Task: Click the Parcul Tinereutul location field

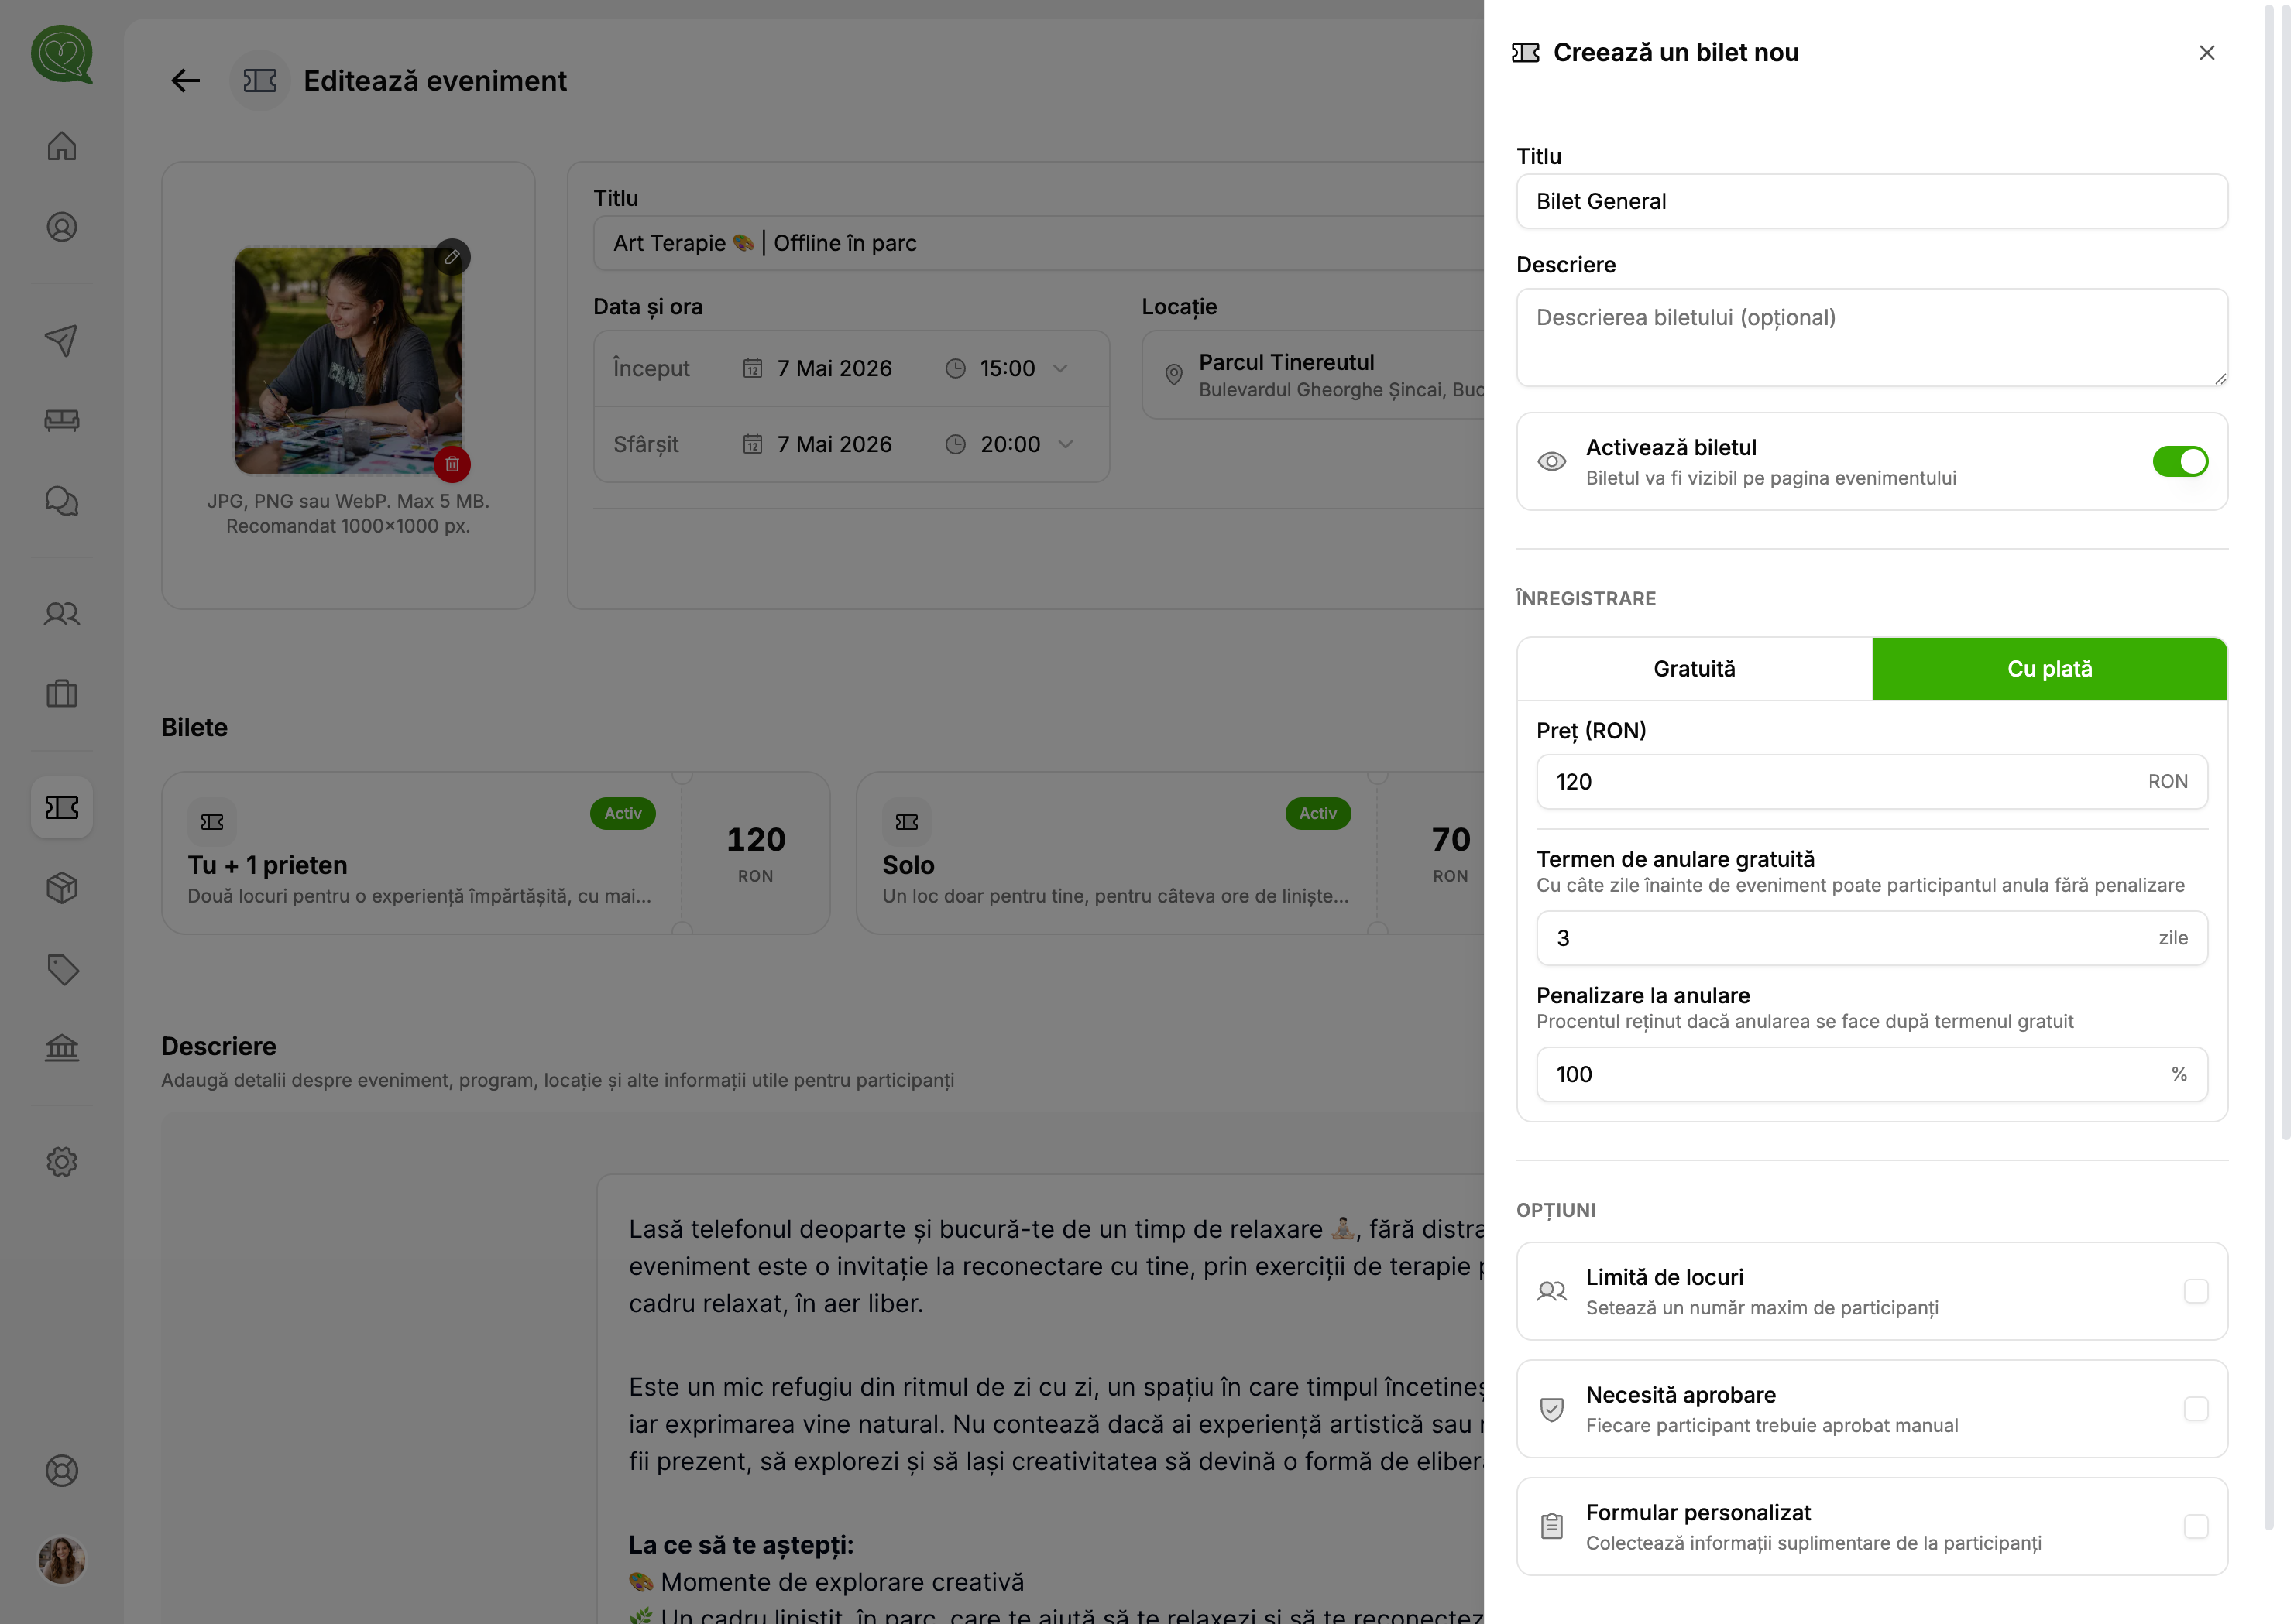Action: 1313,375
